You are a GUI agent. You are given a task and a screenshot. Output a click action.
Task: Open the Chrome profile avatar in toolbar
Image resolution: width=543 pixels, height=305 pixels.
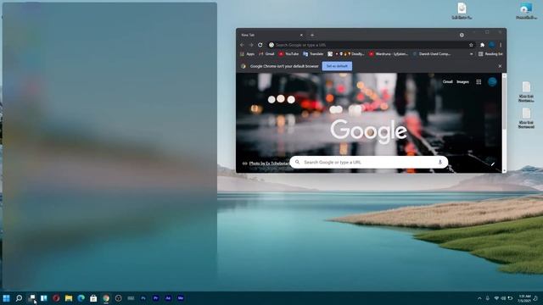(491, 45)
